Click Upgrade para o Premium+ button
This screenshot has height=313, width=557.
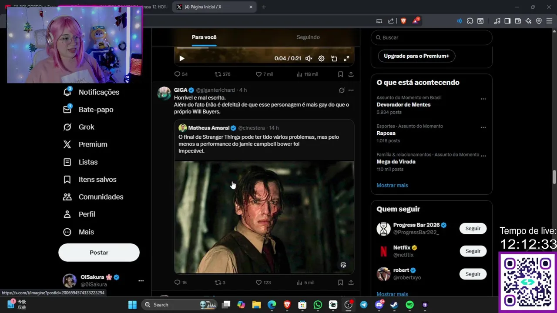(x=416, y=56)
